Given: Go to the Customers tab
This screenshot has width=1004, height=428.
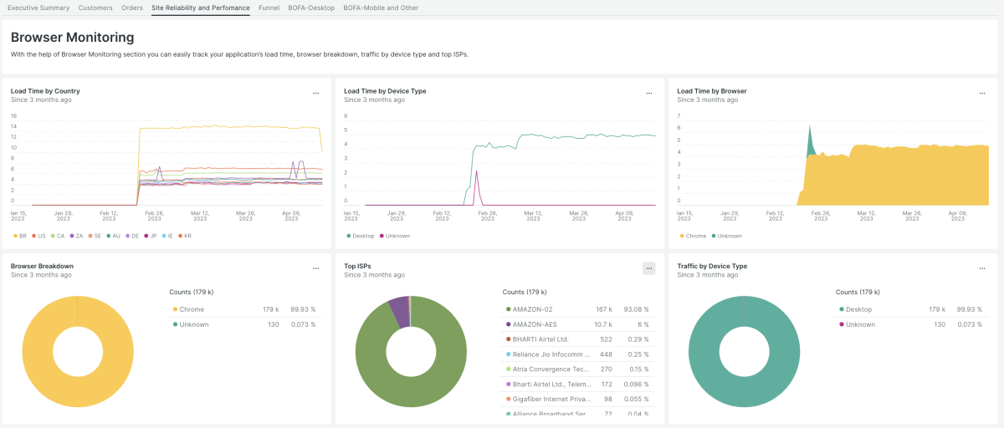Looking at the screenshot, I should pos(95,8).
